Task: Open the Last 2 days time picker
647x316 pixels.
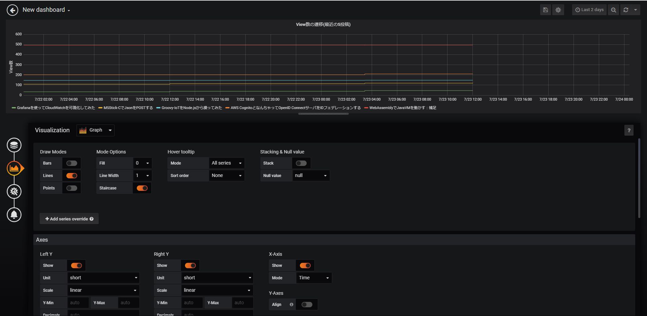Action: click(589, 10)
